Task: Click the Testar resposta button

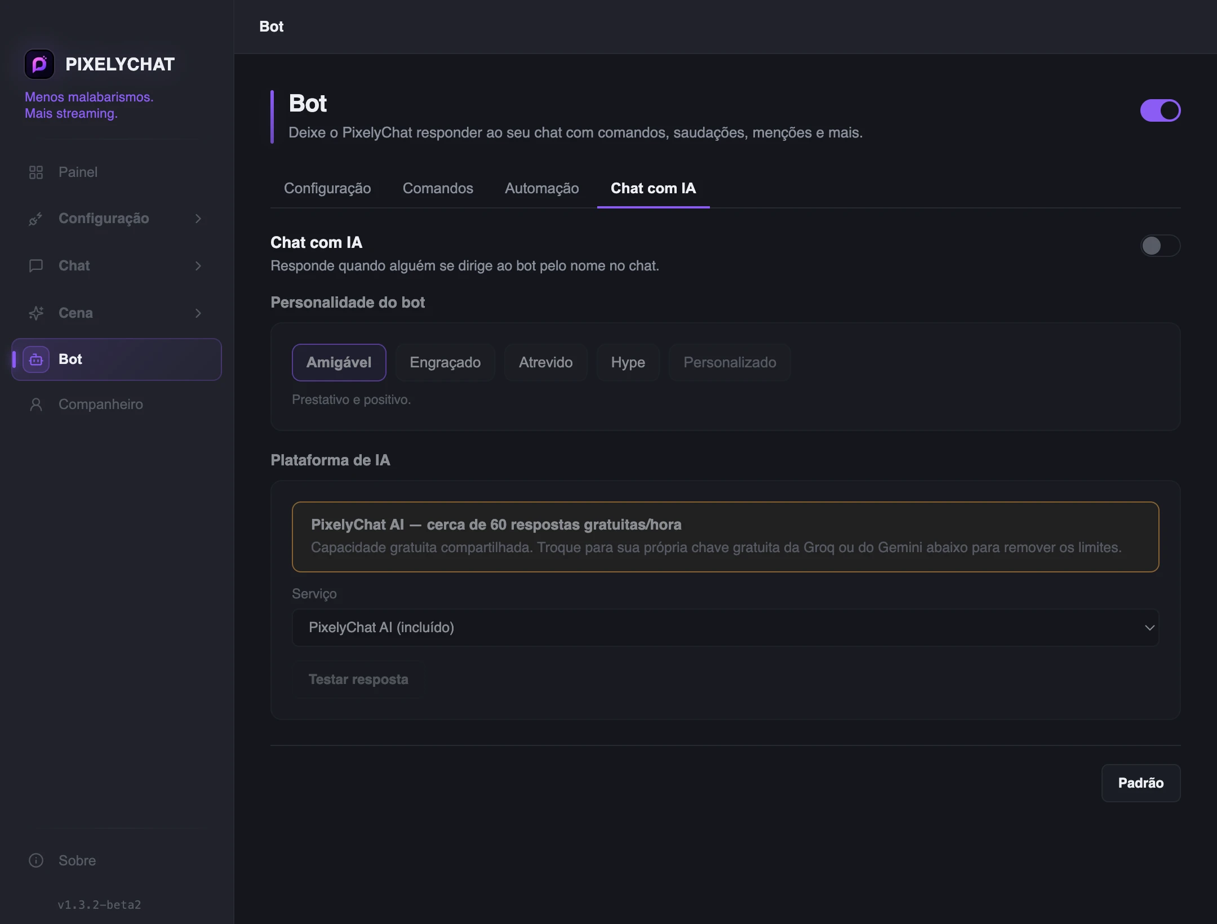Action: coord(358,679)
